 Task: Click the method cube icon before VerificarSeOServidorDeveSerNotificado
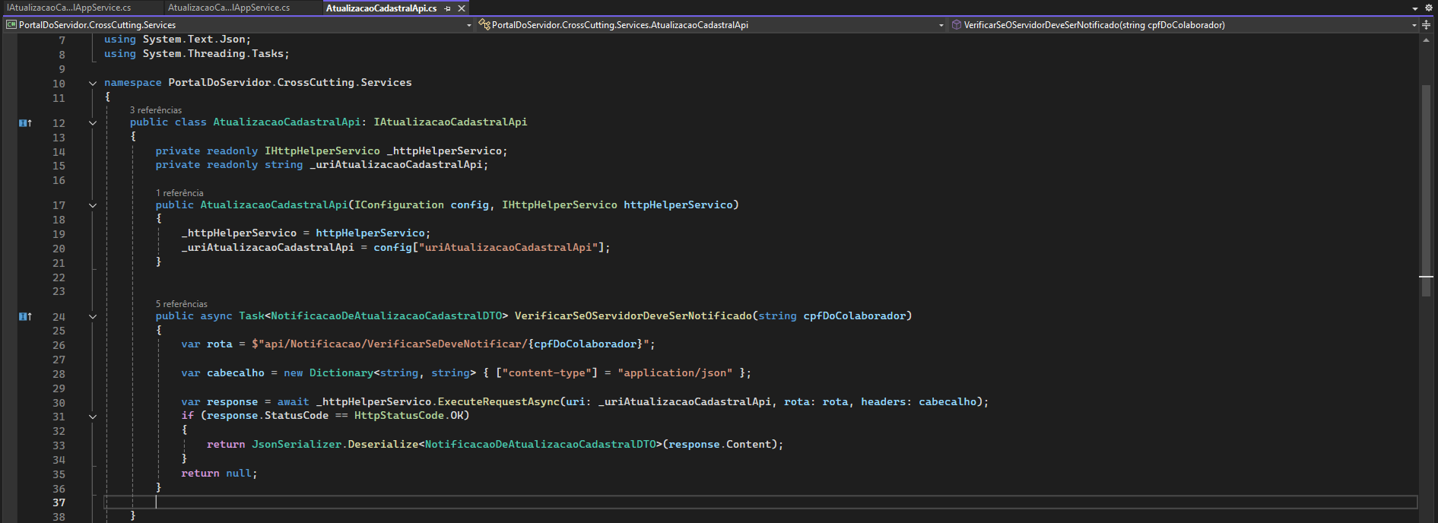click(x=957, y=25)
